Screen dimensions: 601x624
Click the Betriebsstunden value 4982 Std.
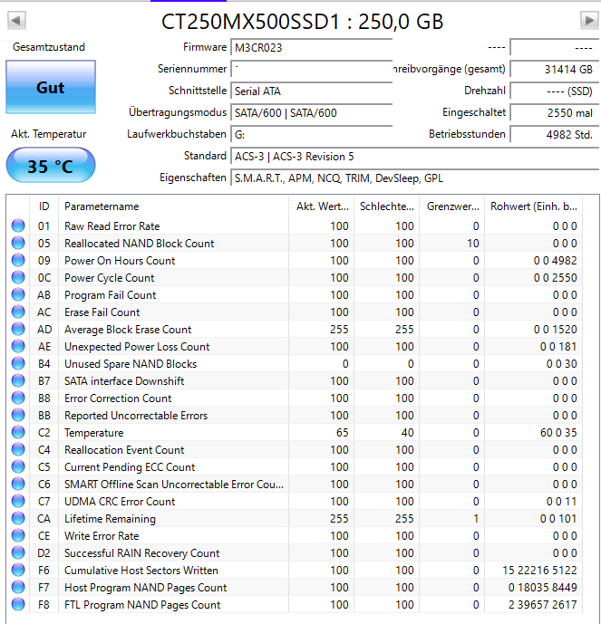[555, 135]
